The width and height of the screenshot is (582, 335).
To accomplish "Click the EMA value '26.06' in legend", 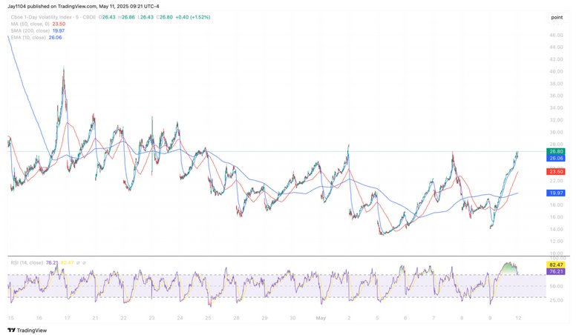I will click(x=55, y=37).
